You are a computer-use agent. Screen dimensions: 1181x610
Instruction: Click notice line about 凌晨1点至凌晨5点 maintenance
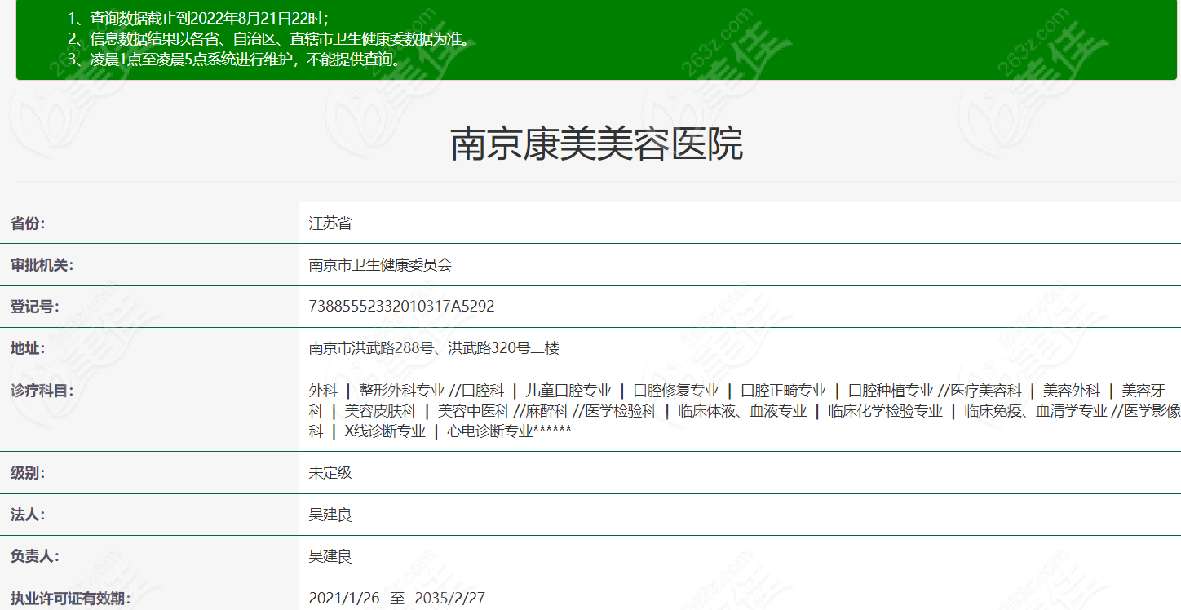(x=234, y=59)
